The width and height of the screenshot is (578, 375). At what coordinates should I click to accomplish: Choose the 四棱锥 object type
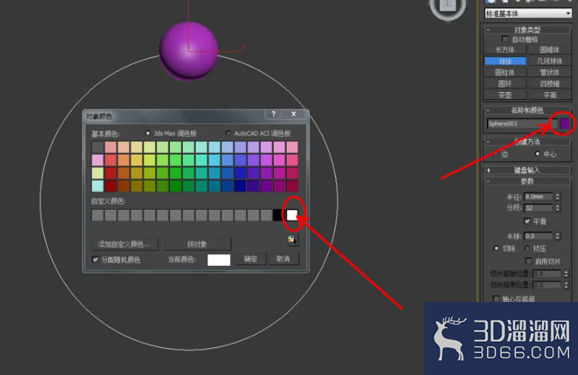pos(550,84)
